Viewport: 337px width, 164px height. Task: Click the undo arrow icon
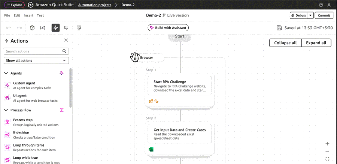(9, 28)
